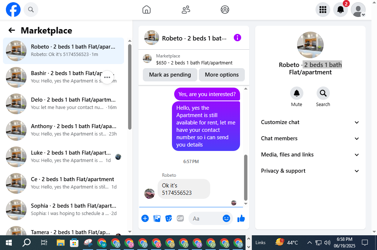Click the chat messages scroll-up arrow
This screenshot has height=250, width=377.
[246, 89]
